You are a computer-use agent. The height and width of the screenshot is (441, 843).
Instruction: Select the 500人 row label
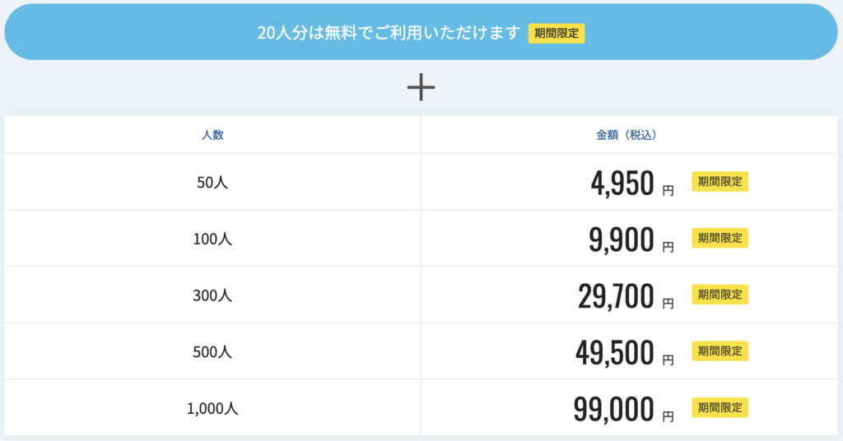(212, 351)
